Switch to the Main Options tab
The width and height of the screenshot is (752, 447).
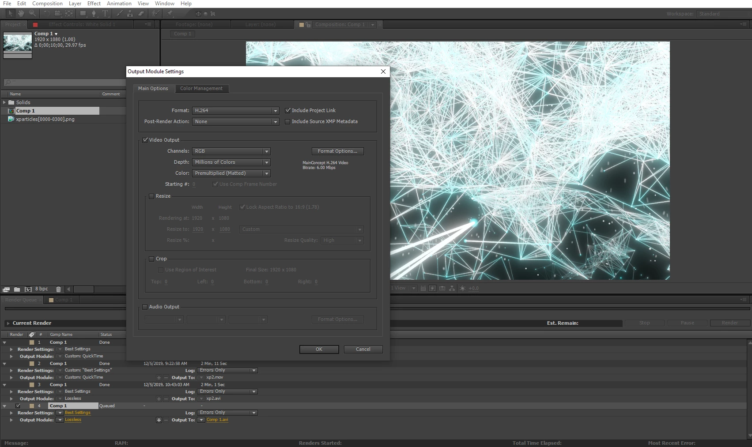(x=153, y=88)
